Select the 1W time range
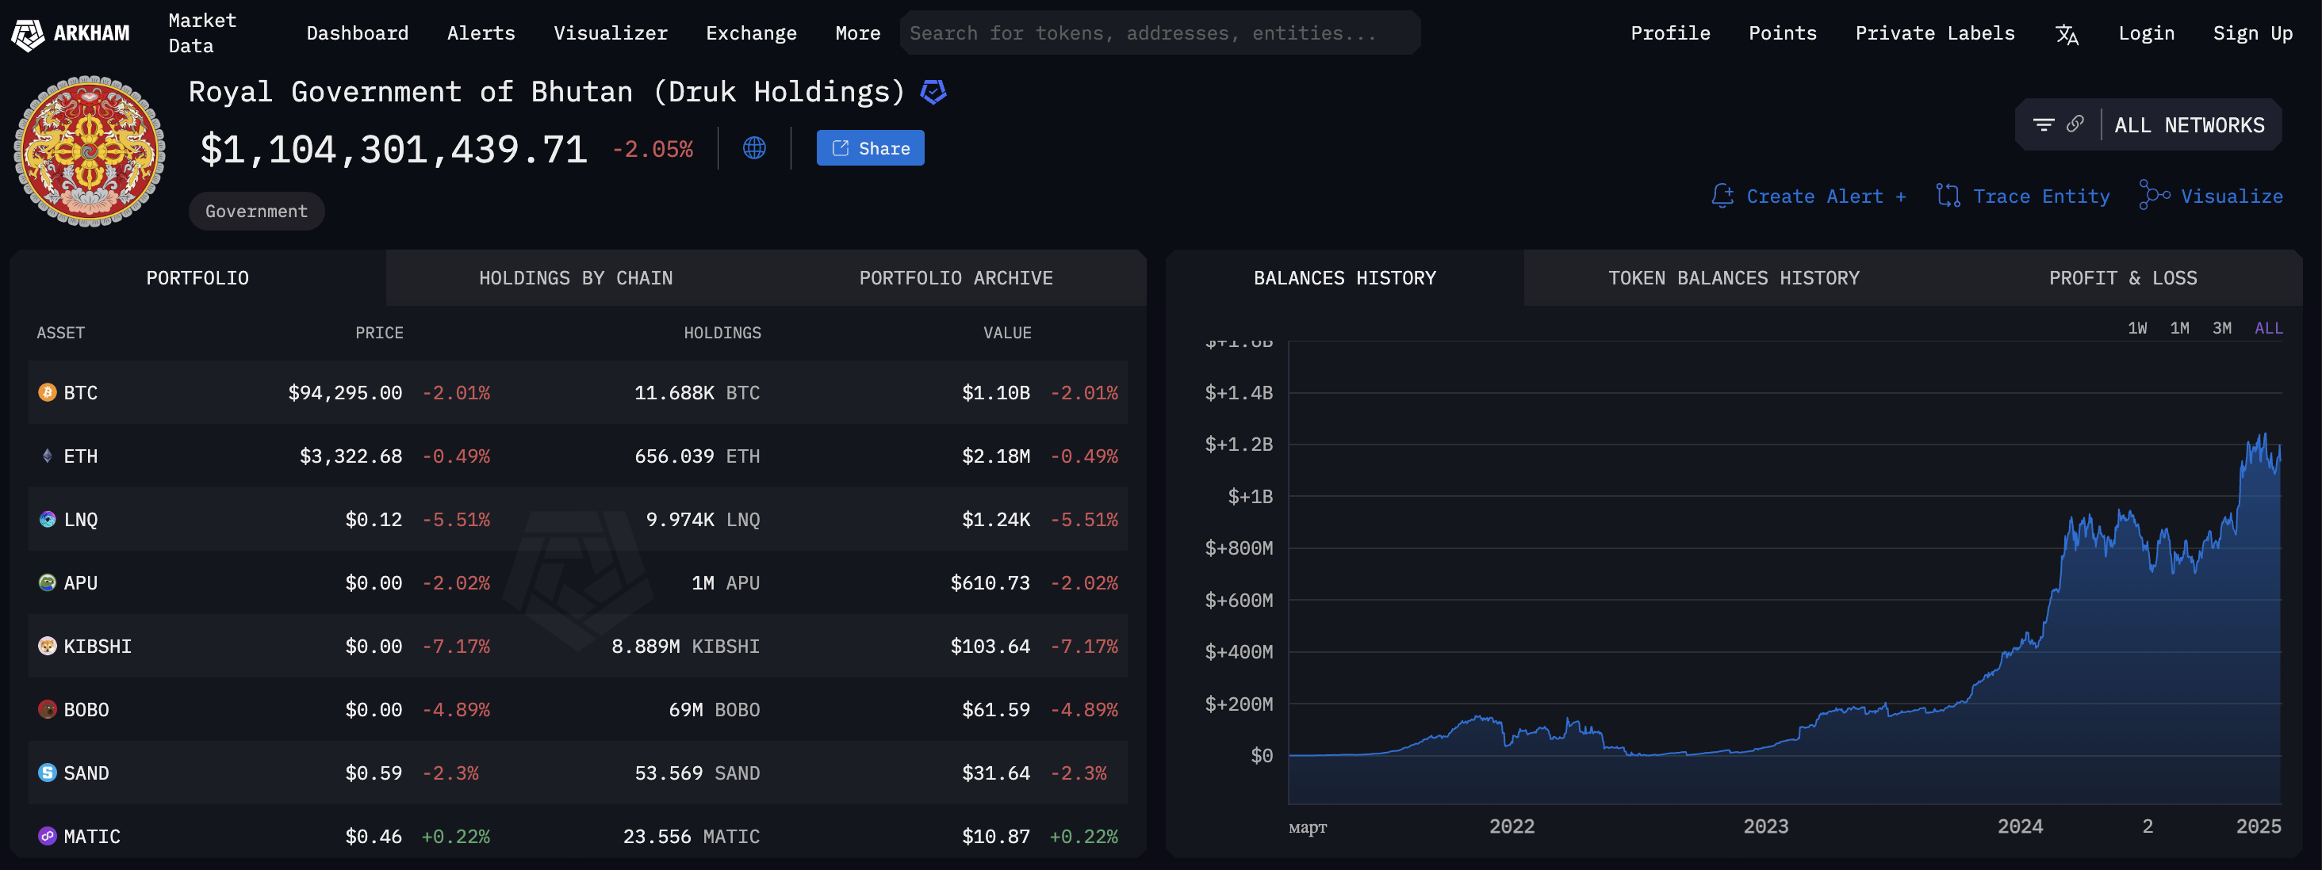This screenshot has height=870, width=2322. 2136,329
